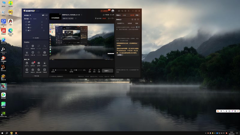Open WeGame desktop shortcut

pyautogui.click(x=3, y=68)
